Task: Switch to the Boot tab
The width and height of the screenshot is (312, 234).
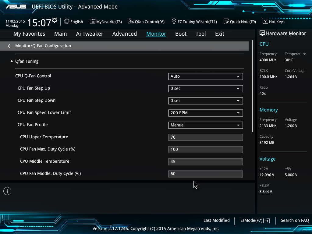Action: coord(181,34)
